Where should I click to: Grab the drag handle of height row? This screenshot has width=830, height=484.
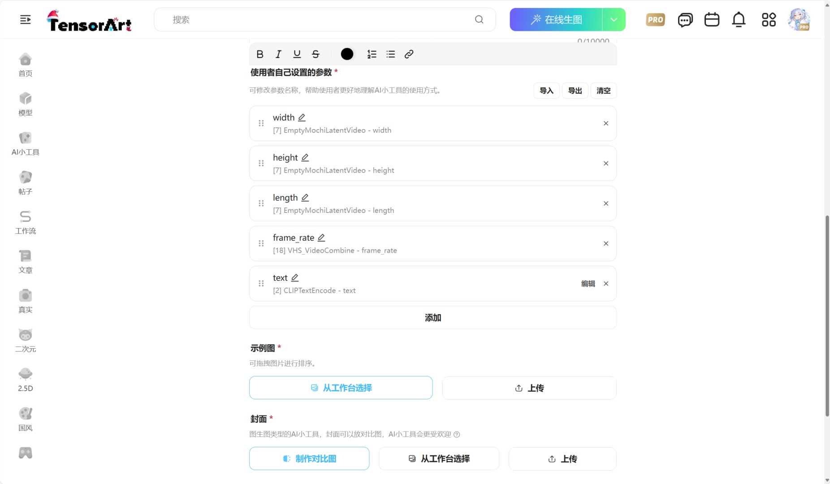[261, 164]
